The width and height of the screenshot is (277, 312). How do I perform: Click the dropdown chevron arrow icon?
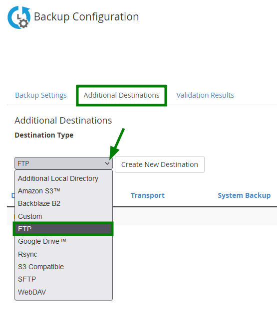107,163
